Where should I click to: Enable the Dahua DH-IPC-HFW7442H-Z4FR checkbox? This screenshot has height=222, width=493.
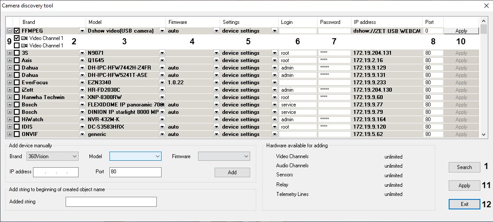click(x=17, y=68)
